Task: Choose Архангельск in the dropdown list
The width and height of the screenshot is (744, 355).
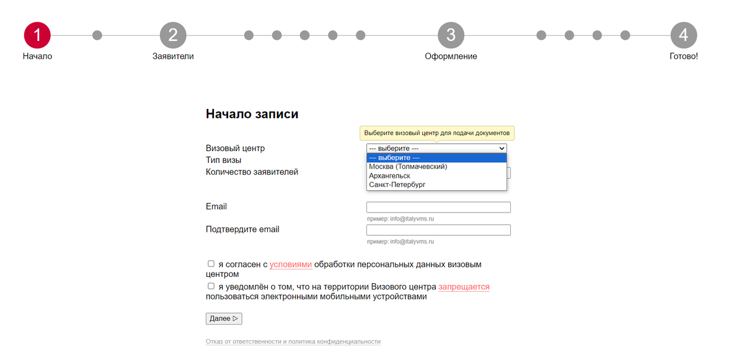Action: coord(436,176)
